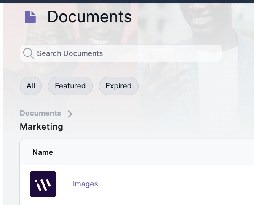Click the Marketing folder heading
254x205 pixels.
click(41, 127)
